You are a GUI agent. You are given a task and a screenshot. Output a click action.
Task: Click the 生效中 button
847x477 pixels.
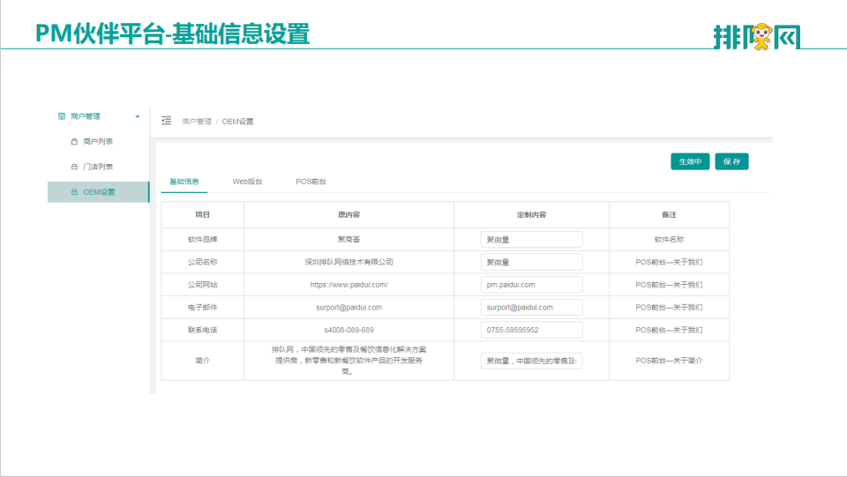click(690, 161)
